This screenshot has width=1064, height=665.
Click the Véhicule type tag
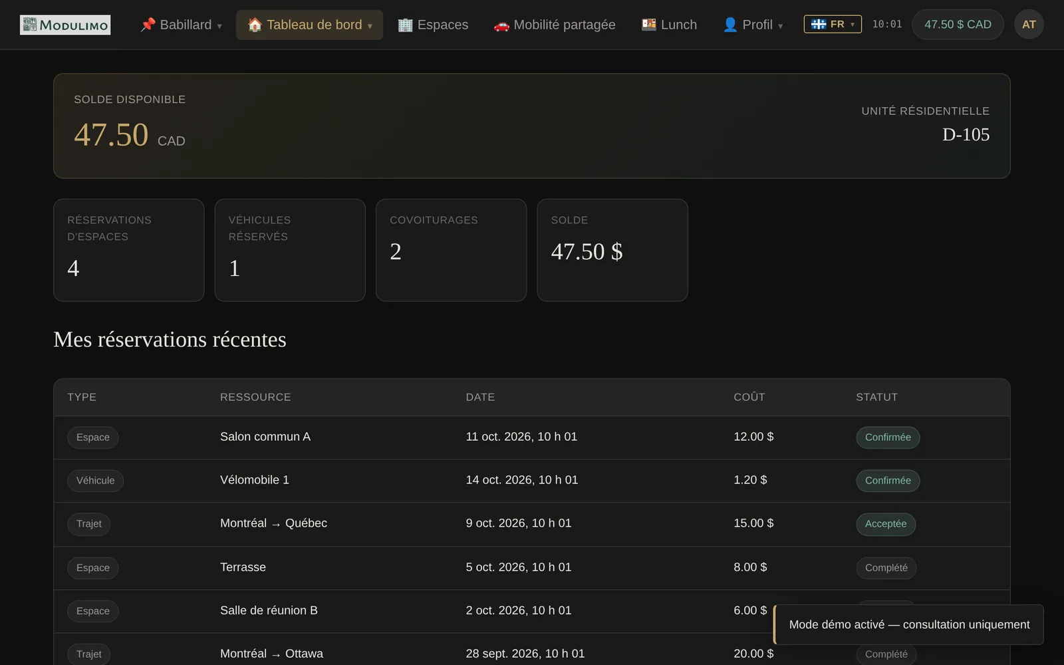(x=95, y=481)
